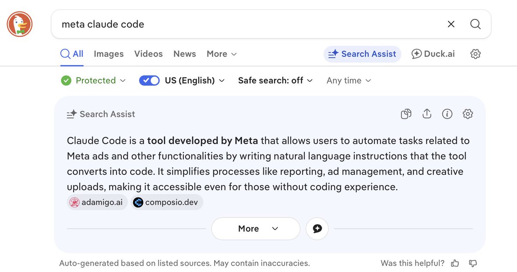Click the magnifying glass search icon
Screen dimensions: 517x272
click(x=475, y=24)
